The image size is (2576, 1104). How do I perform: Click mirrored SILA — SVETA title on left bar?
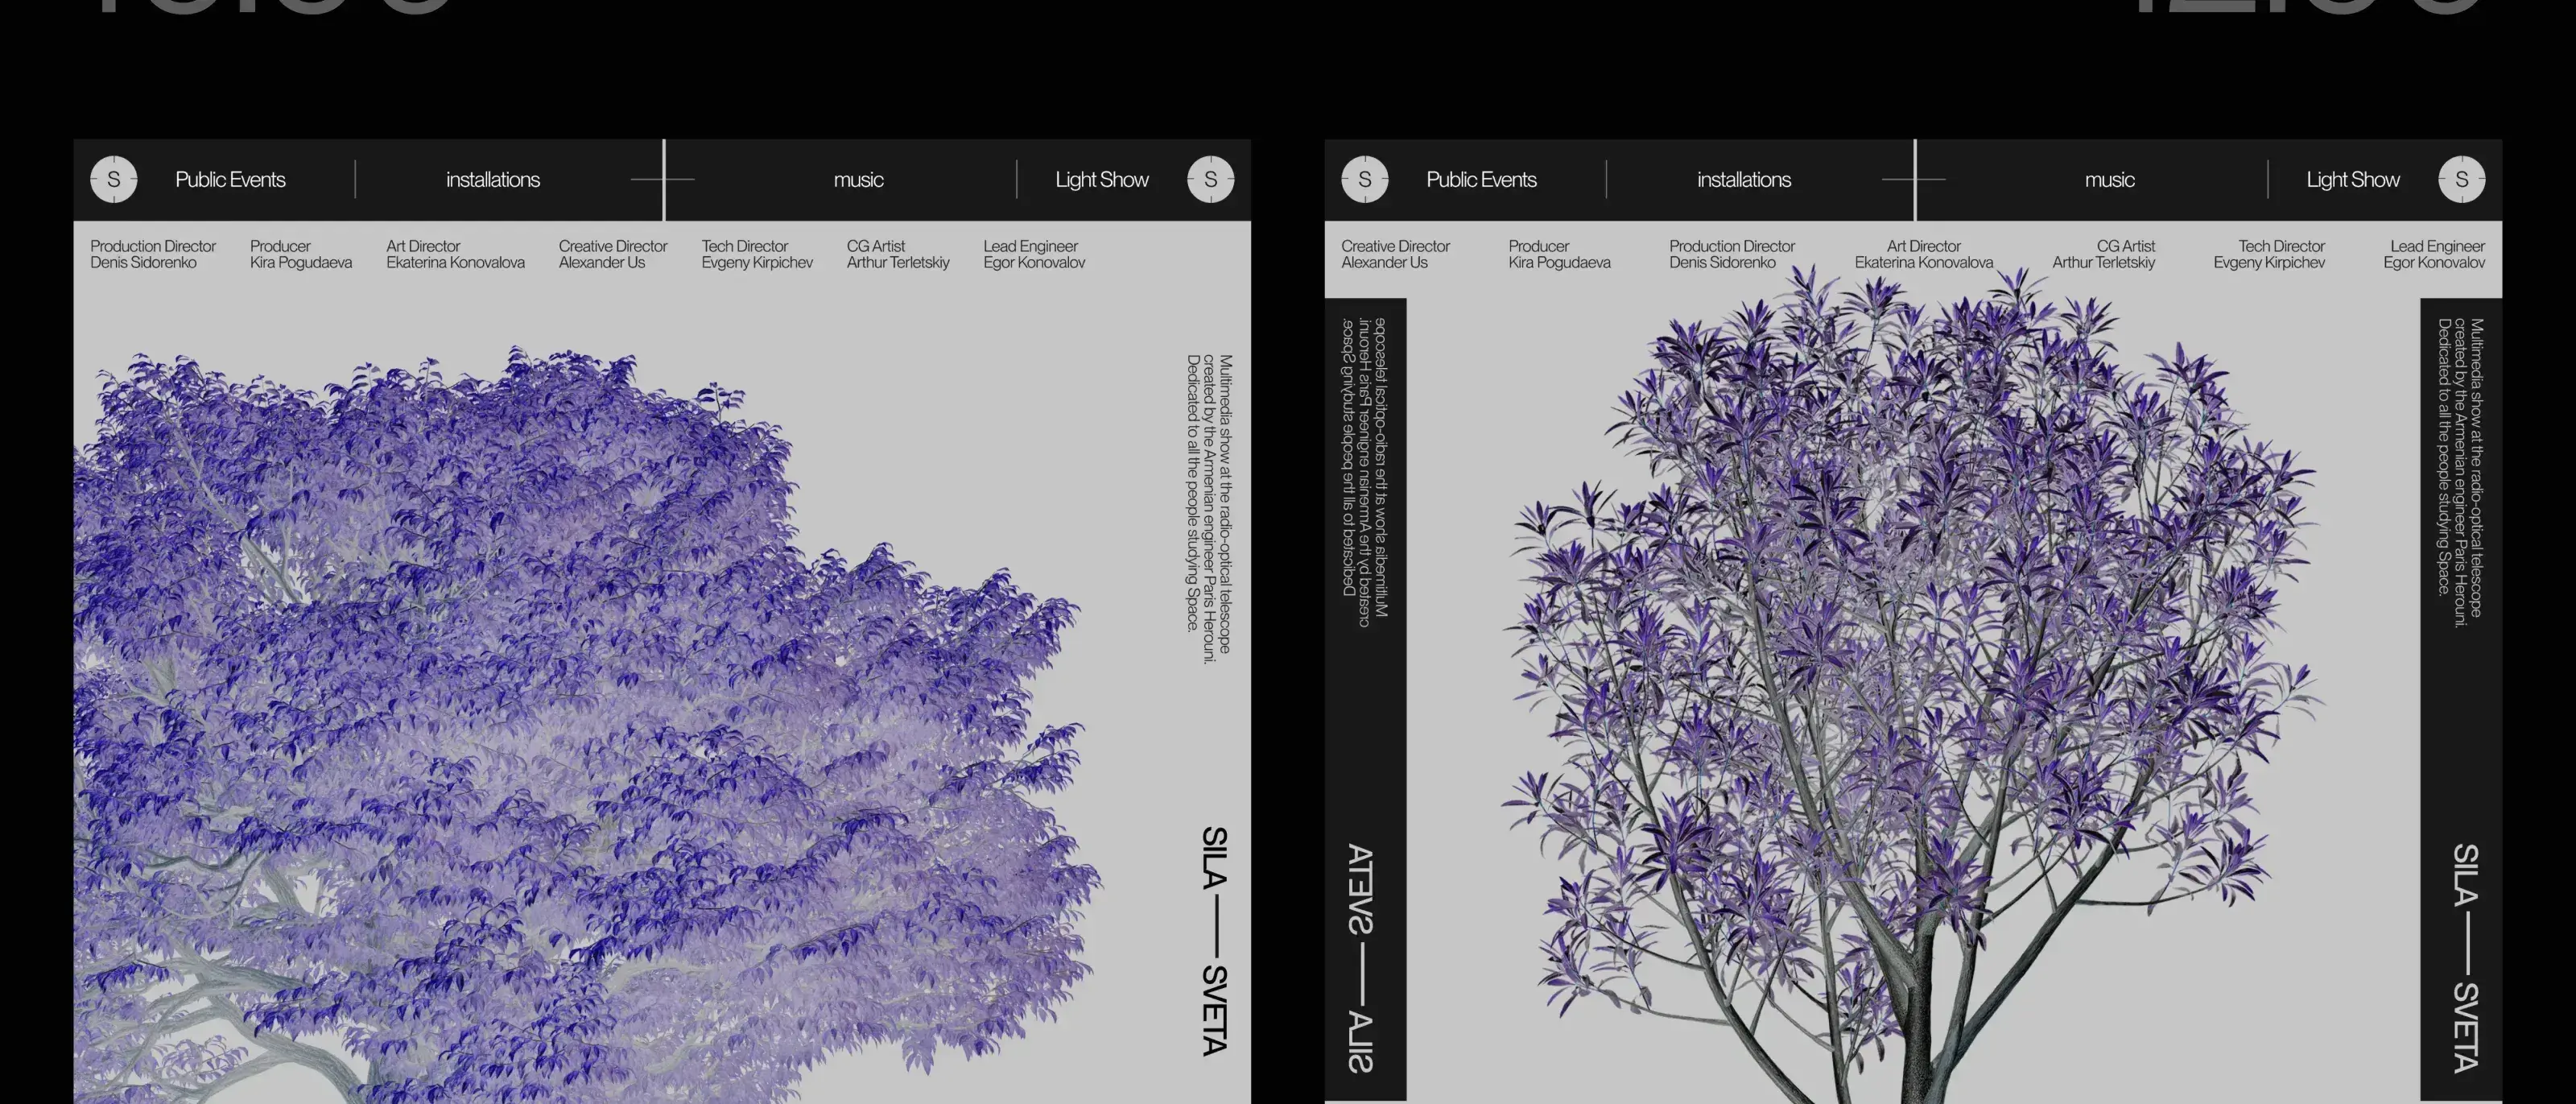[1361, 958]
